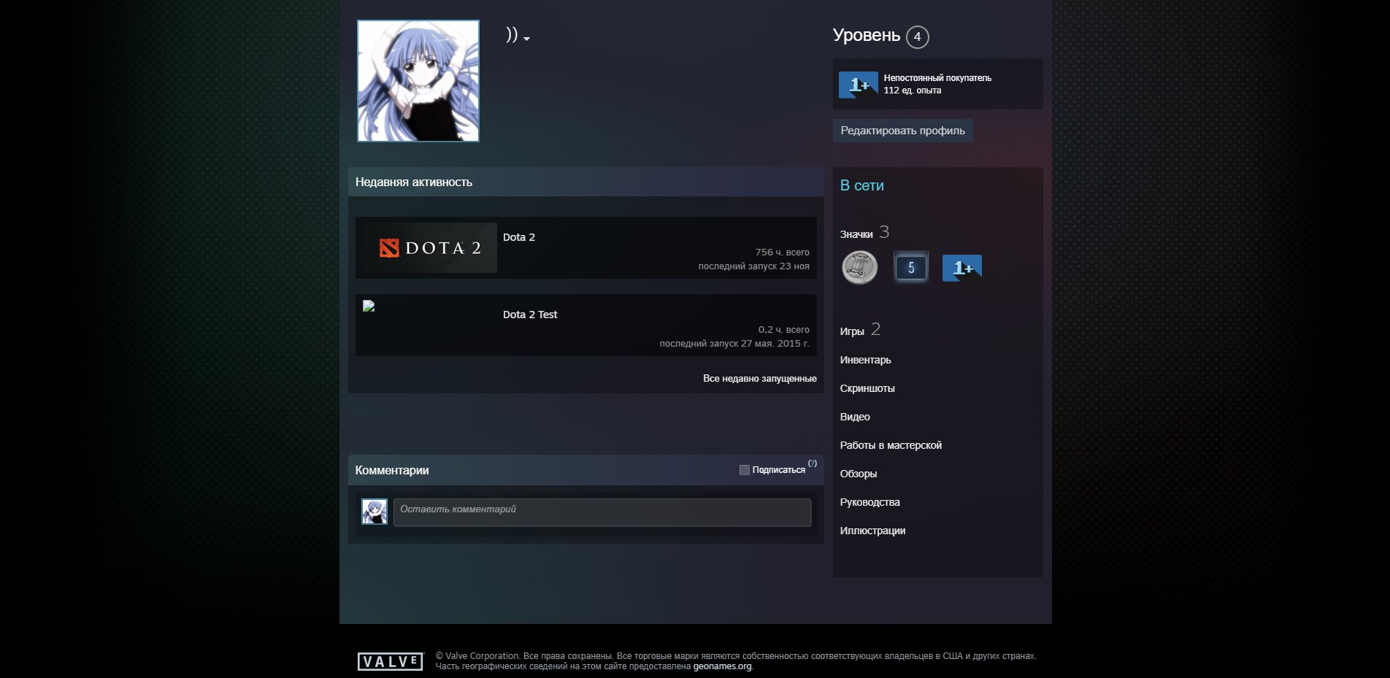1390x678 pixels.
Task: Open the Непостоянный покупатель featured badge
Action: [937, 84]
